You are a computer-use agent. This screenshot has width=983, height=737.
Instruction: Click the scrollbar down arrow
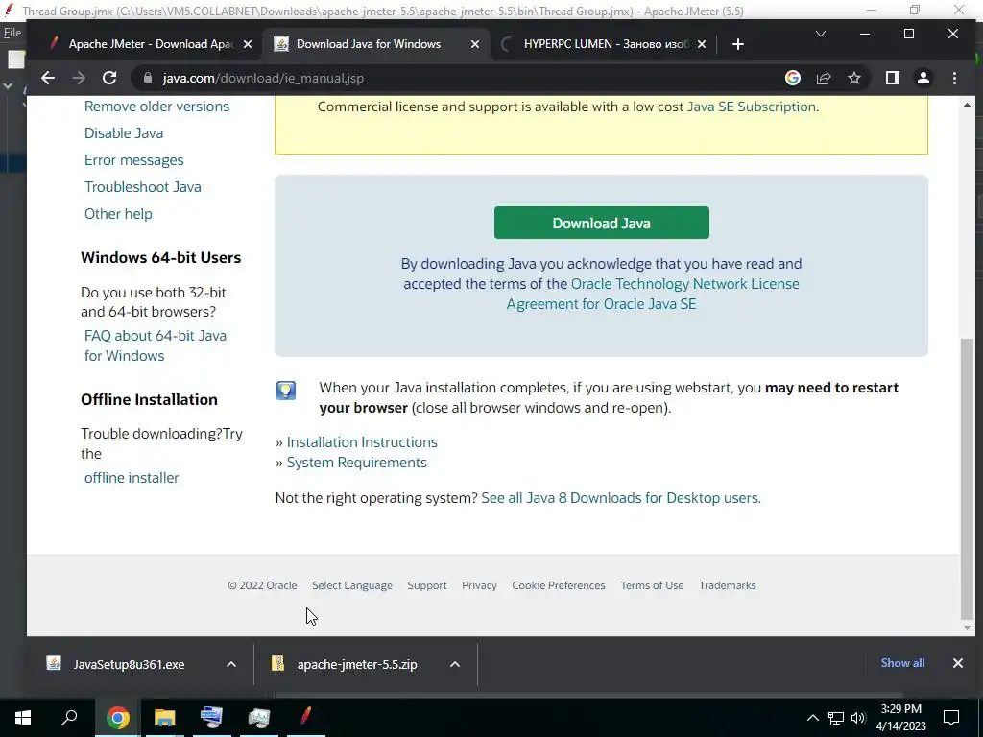[967, 628]
